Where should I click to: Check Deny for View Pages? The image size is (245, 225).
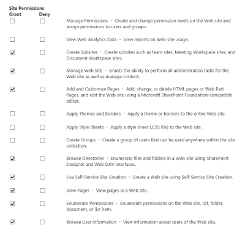click(42, 191)
